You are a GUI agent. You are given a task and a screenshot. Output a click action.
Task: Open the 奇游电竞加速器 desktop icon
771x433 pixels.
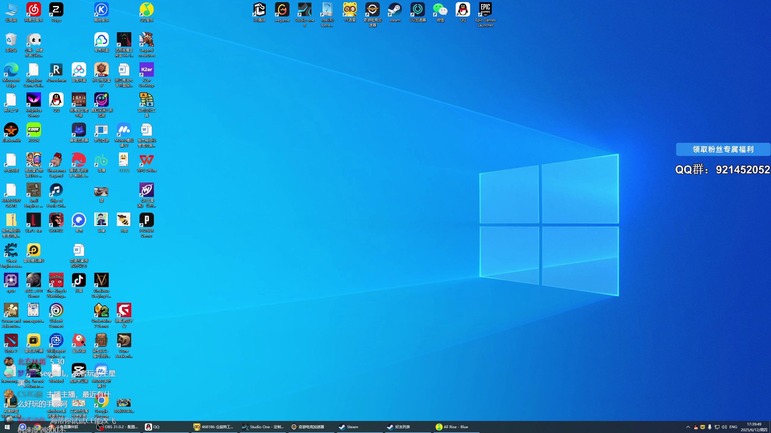tap(372, 15)
